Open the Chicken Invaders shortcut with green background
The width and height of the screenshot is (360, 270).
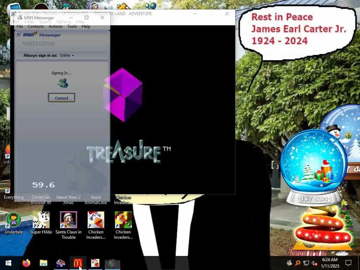click(123, 225)
